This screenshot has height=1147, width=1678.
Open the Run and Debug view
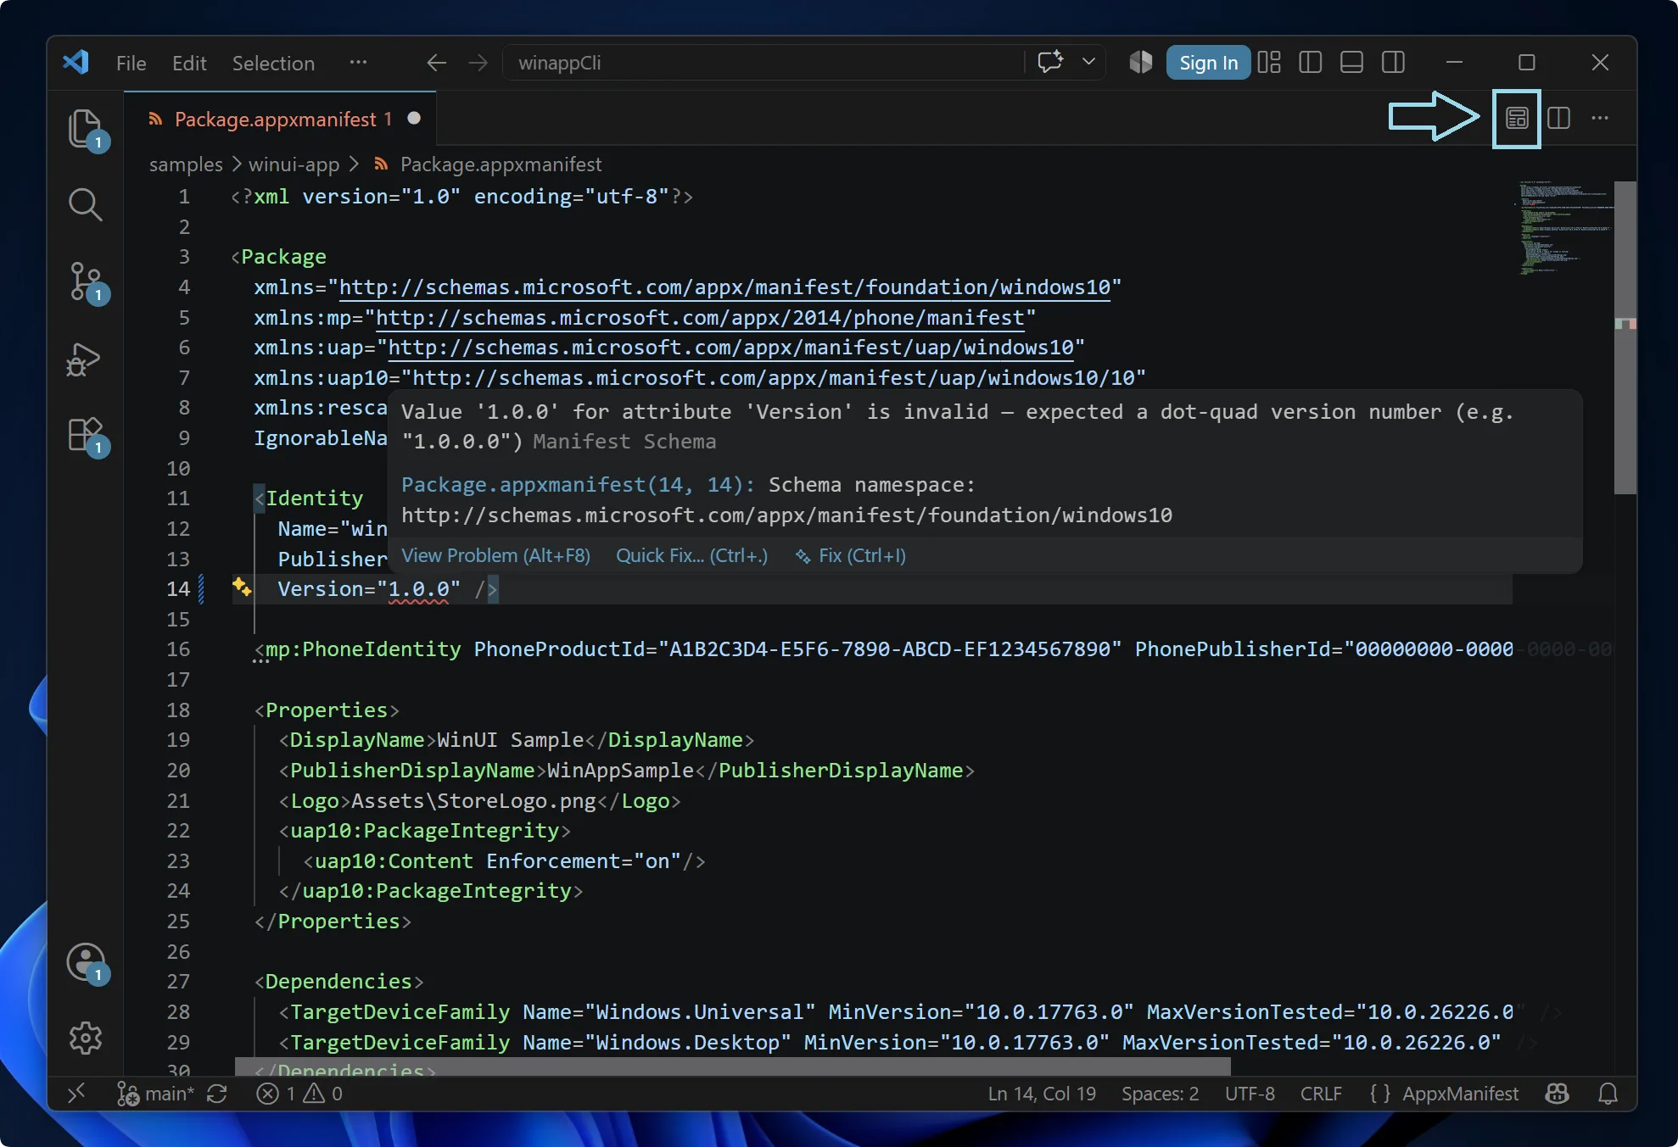(x=85, y=359)
